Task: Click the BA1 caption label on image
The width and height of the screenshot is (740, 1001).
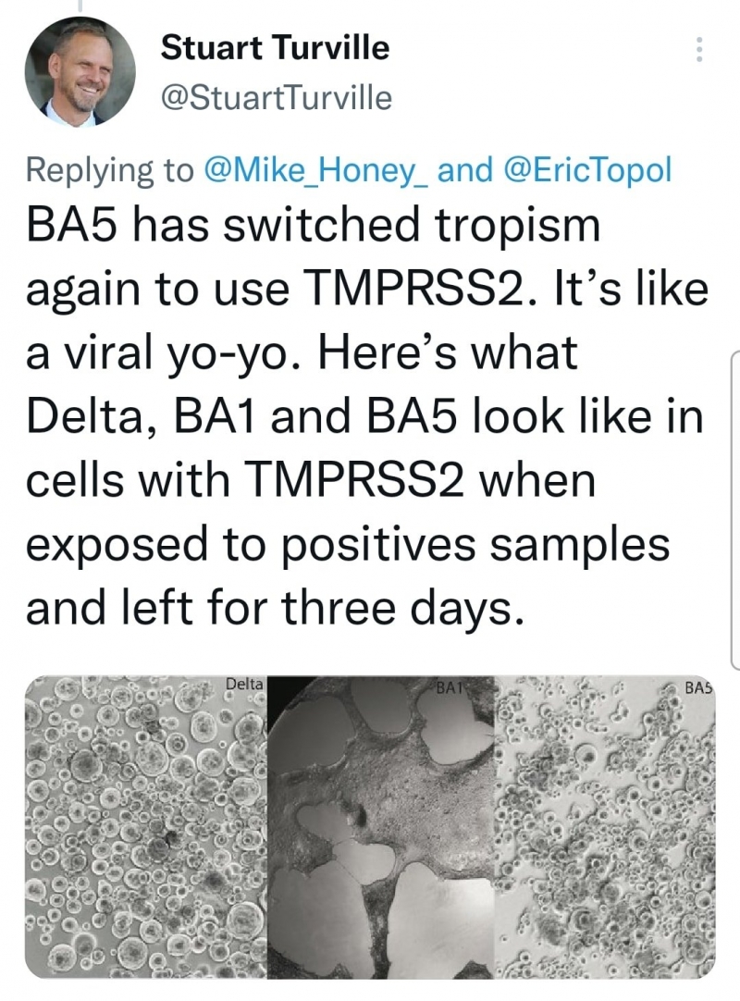Action: (x=449, y=688)
